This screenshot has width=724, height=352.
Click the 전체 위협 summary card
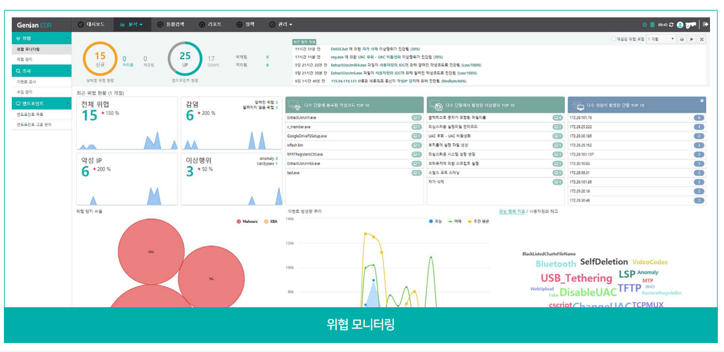tap(127, 123)
